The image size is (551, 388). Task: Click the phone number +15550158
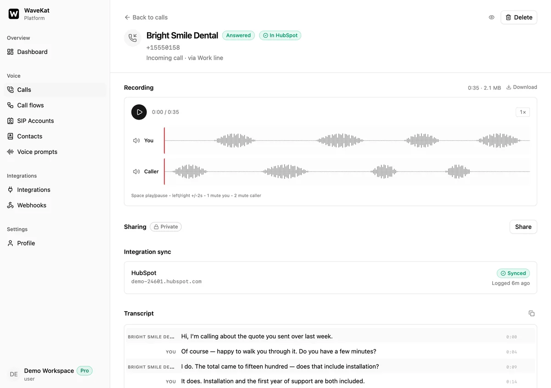click(163, 47)
